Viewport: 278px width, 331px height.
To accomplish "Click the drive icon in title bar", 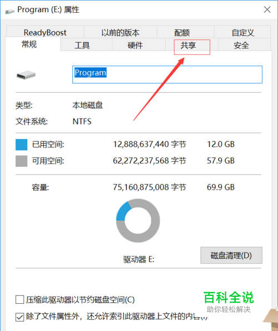I will pos(10,11).
